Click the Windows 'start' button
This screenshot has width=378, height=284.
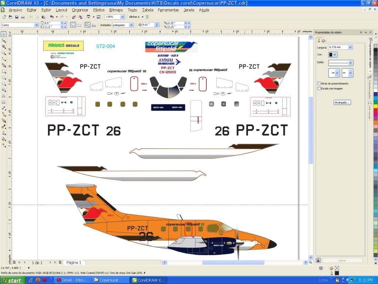point(13,280)
